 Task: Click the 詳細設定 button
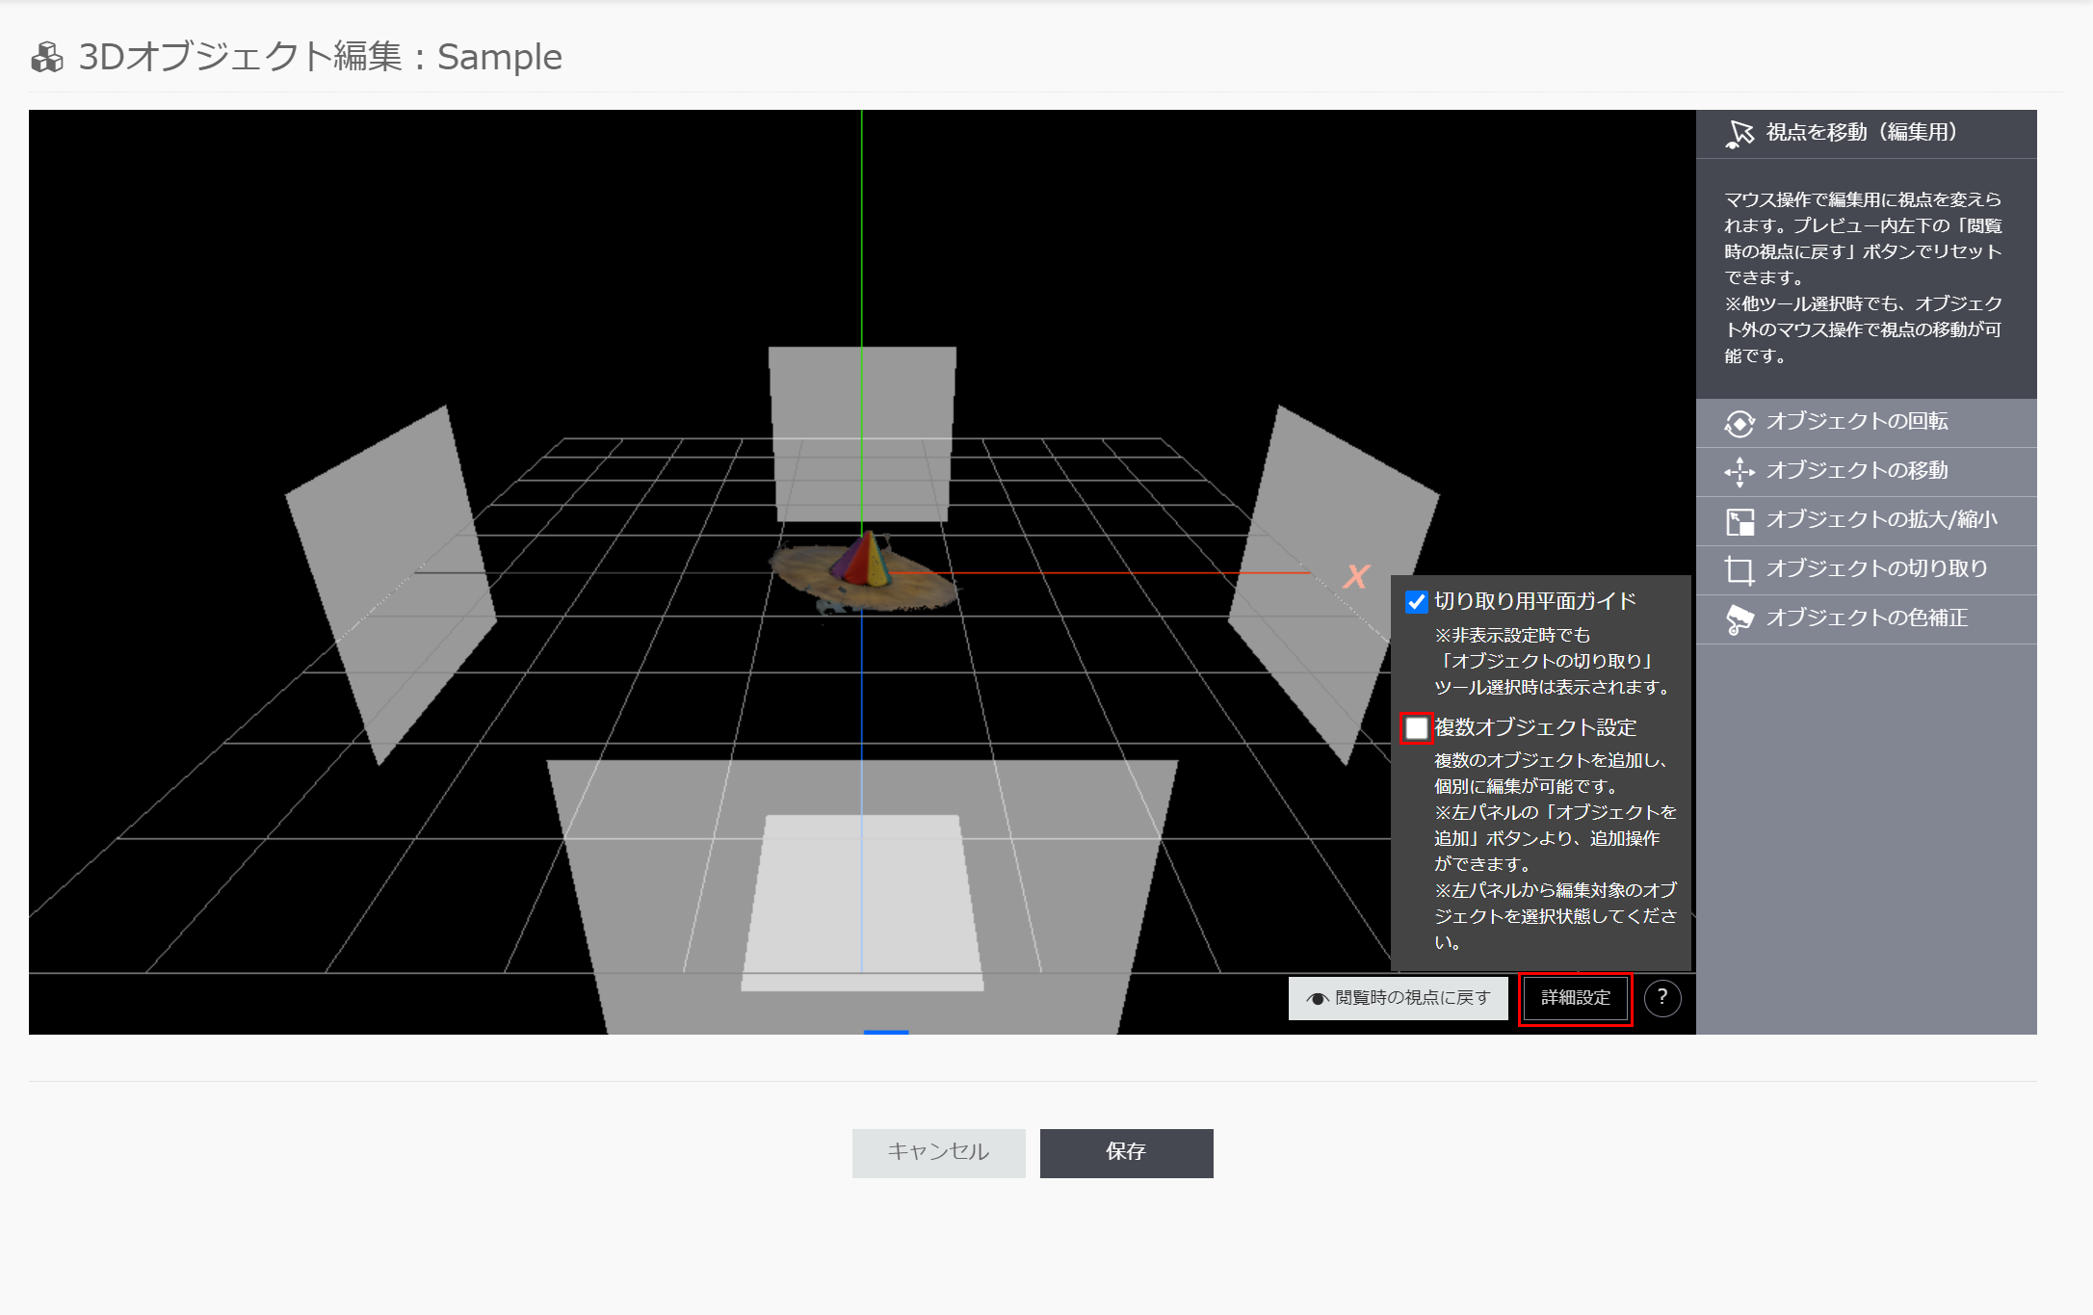coord(1576,998)
